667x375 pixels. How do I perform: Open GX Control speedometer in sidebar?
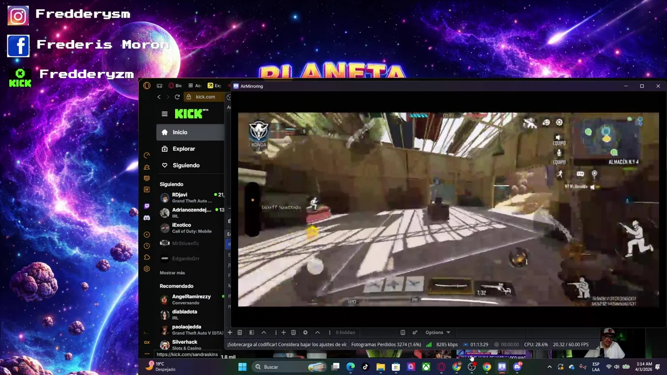pyautogui.click(x=146, y=155)
